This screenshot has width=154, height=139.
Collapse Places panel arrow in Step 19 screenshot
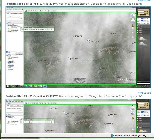[7, 115]
